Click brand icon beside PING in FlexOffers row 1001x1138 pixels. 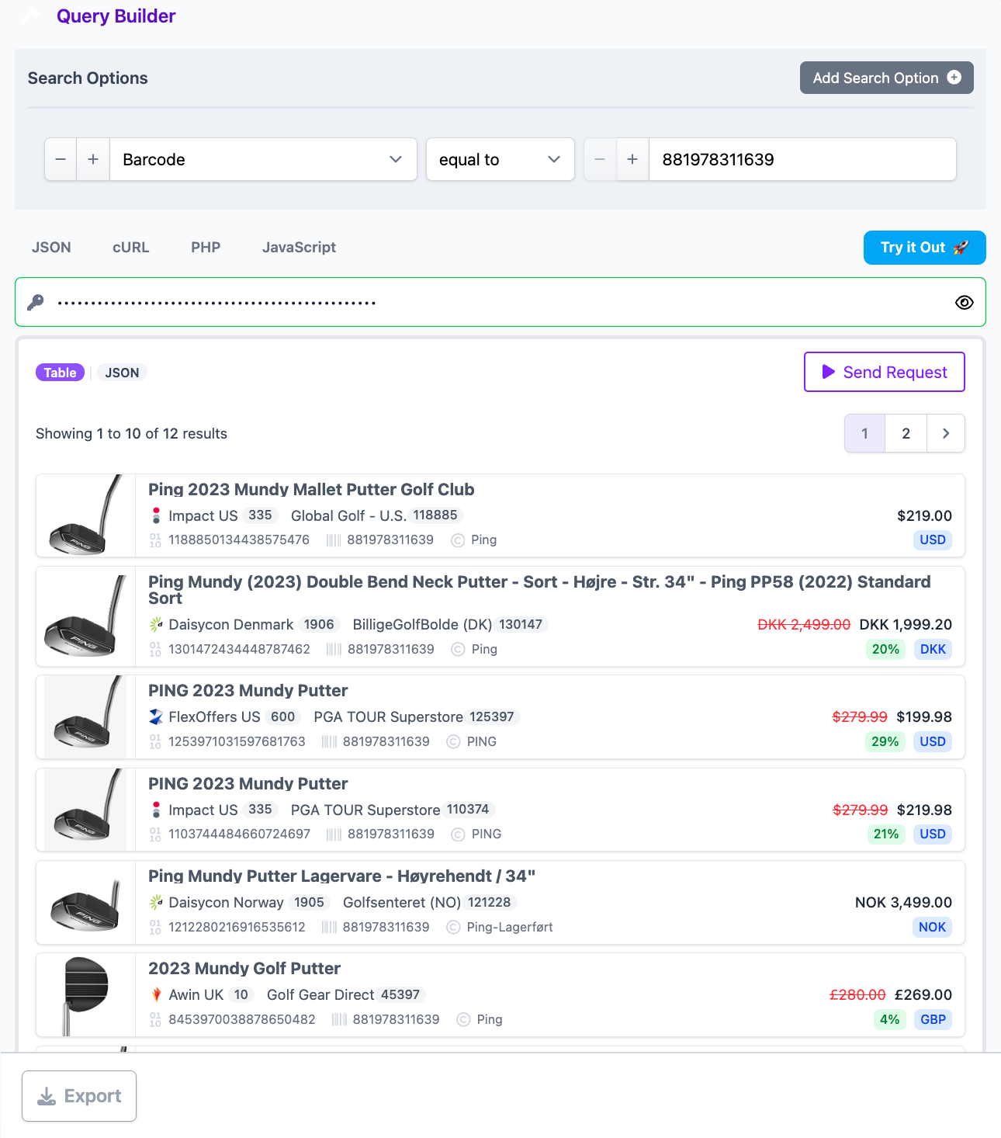pos(453,741)
